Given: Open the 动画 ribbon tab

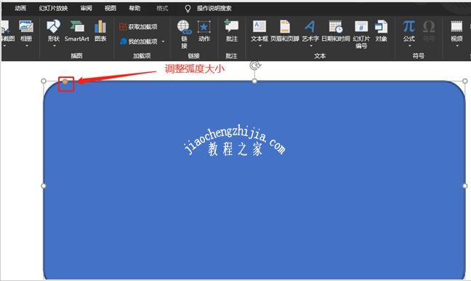Looking at the screenshot, I should (20, 8).
